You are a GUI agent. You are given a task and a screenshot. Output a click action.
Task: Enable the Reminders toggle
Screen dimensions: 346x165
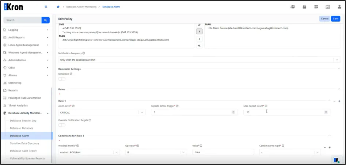click(x=62, y=79)
